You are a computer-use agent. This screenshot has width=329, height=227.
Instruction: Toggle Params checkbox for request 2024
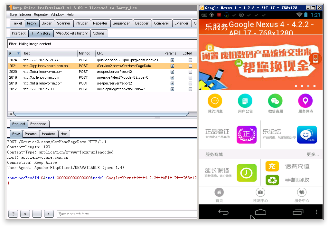point(172,60)
